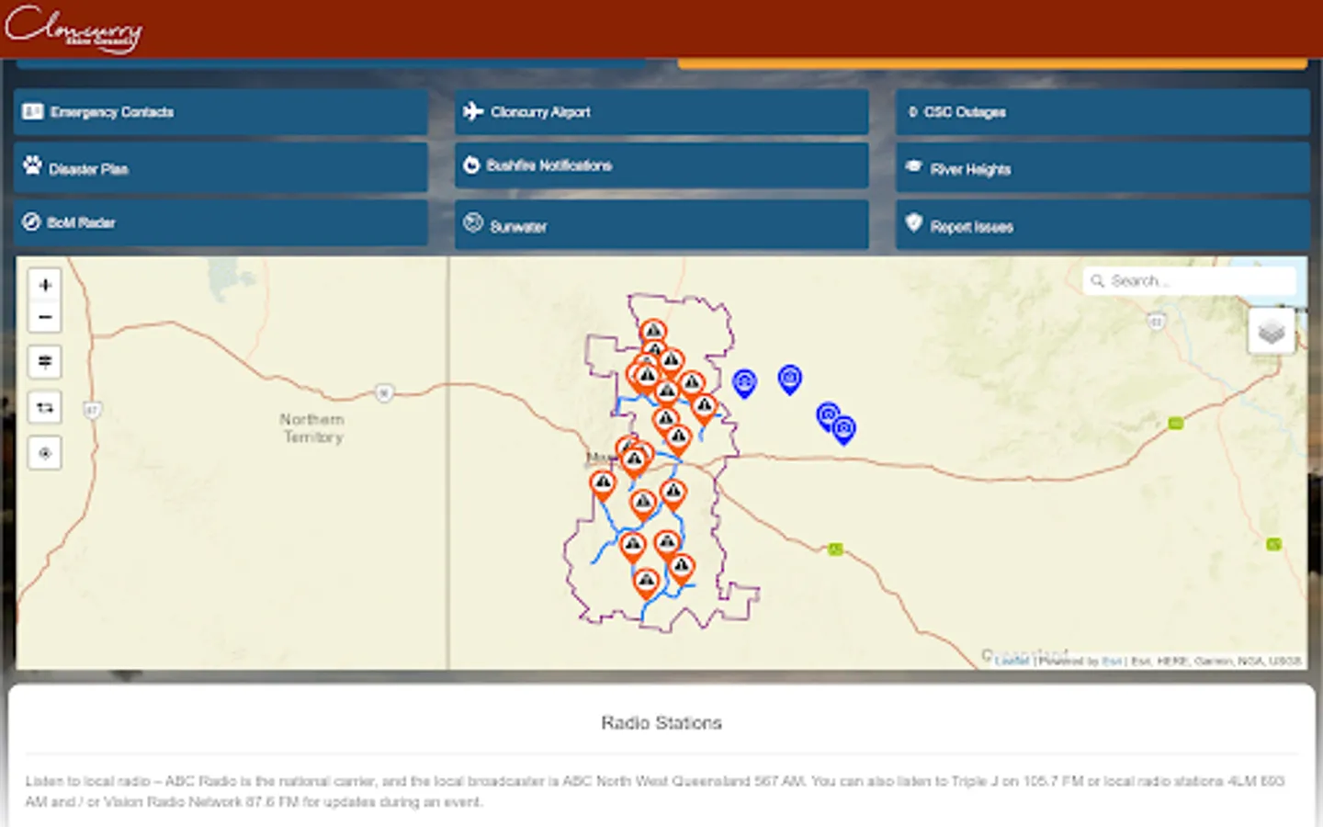Open Report Issues
The height and width of the screenshot is (827, 1323).
(x=1102, y=224)
